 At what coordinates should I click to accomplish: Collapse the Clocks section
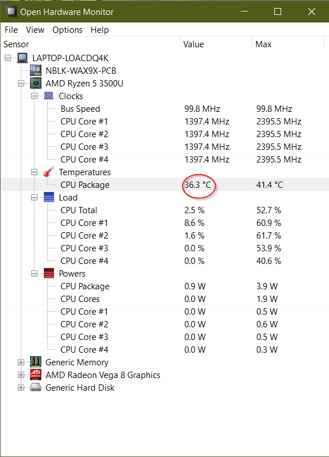click(35, 96)
